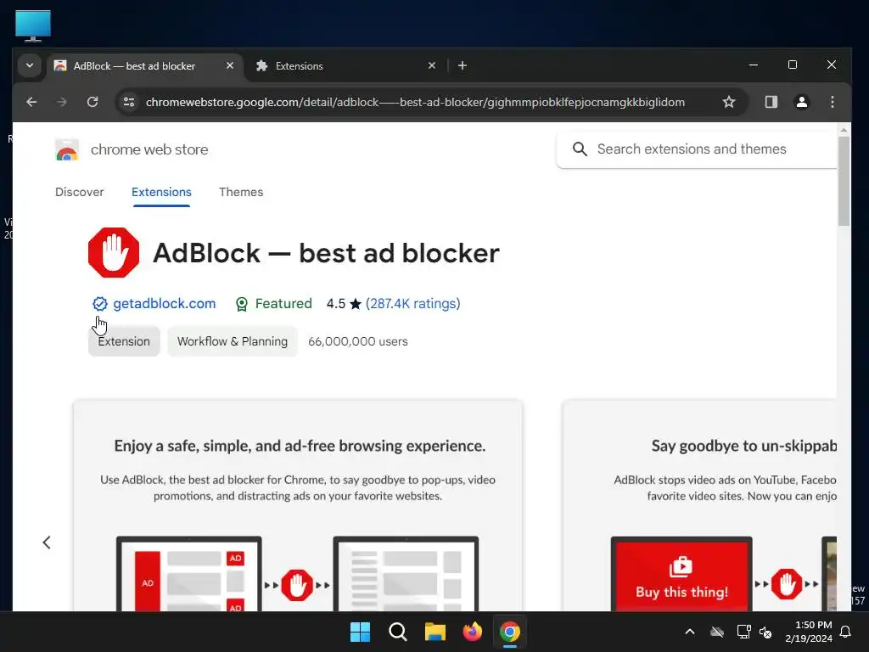The image size is (869, 652).
Task: Open the Discover section
Action: click(x=79, y=192)
